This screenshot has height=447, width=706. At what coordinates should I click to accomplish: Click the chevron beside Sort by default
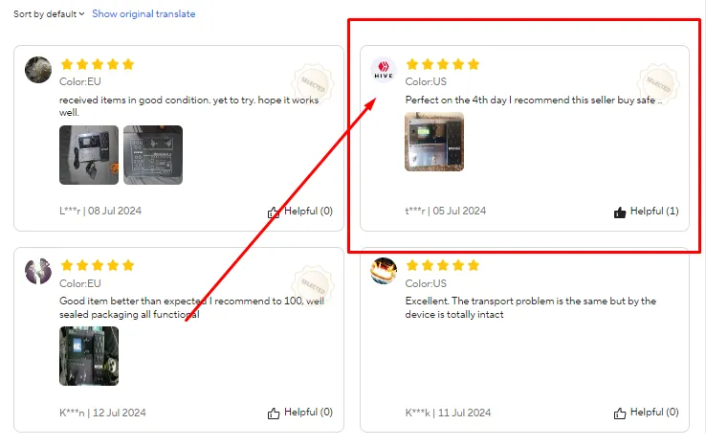[81, 14]
